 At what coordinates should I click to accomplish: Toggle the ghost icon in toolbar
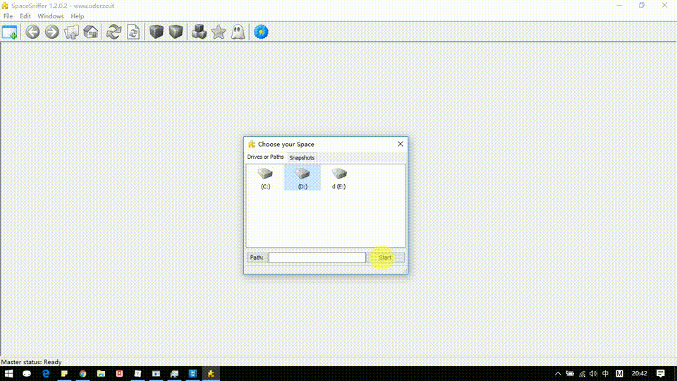(238, 32)
